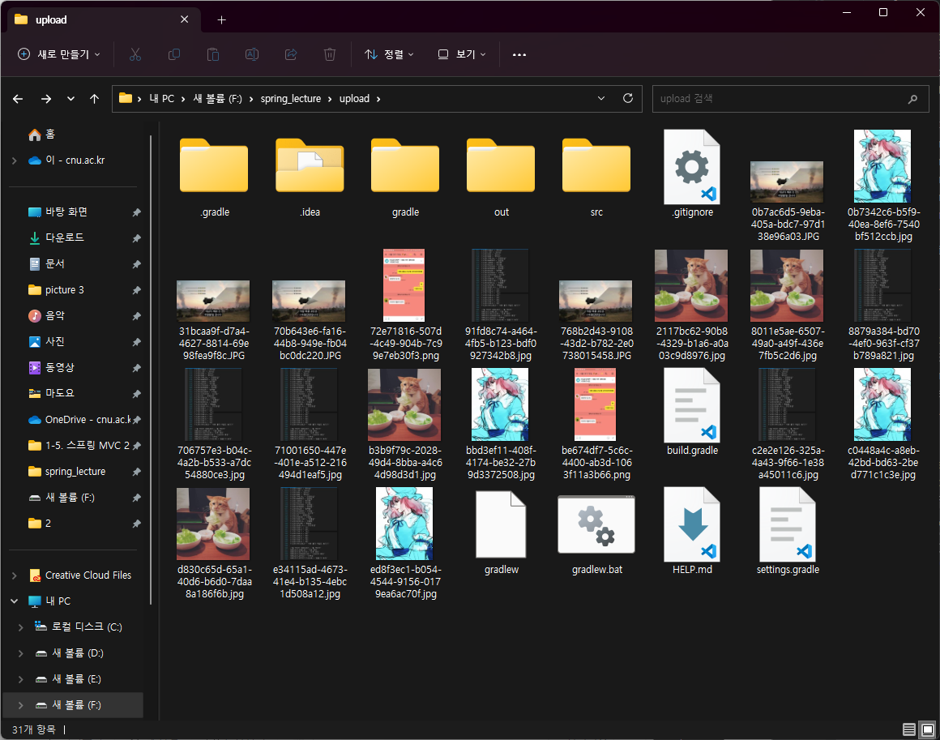Go back with the left arrow
Image resolution: width=940 pixels, height=740 pixels.
tap(18, 99)
